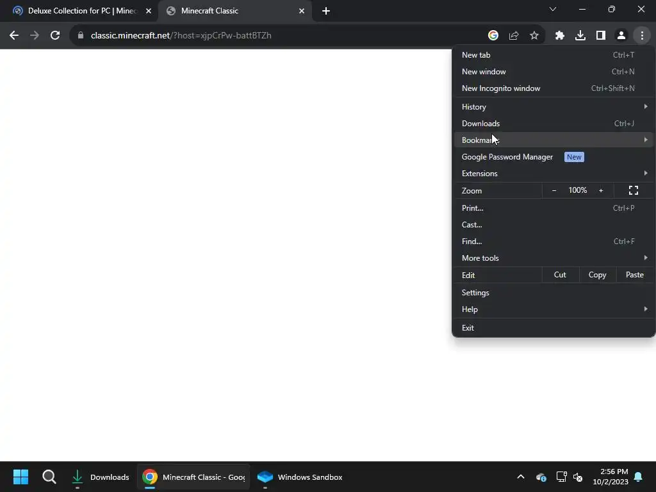Open Downloads window from the taskbar
This screenshot has height=492, width=656.
pyautogui.click(x=101, y=477)
